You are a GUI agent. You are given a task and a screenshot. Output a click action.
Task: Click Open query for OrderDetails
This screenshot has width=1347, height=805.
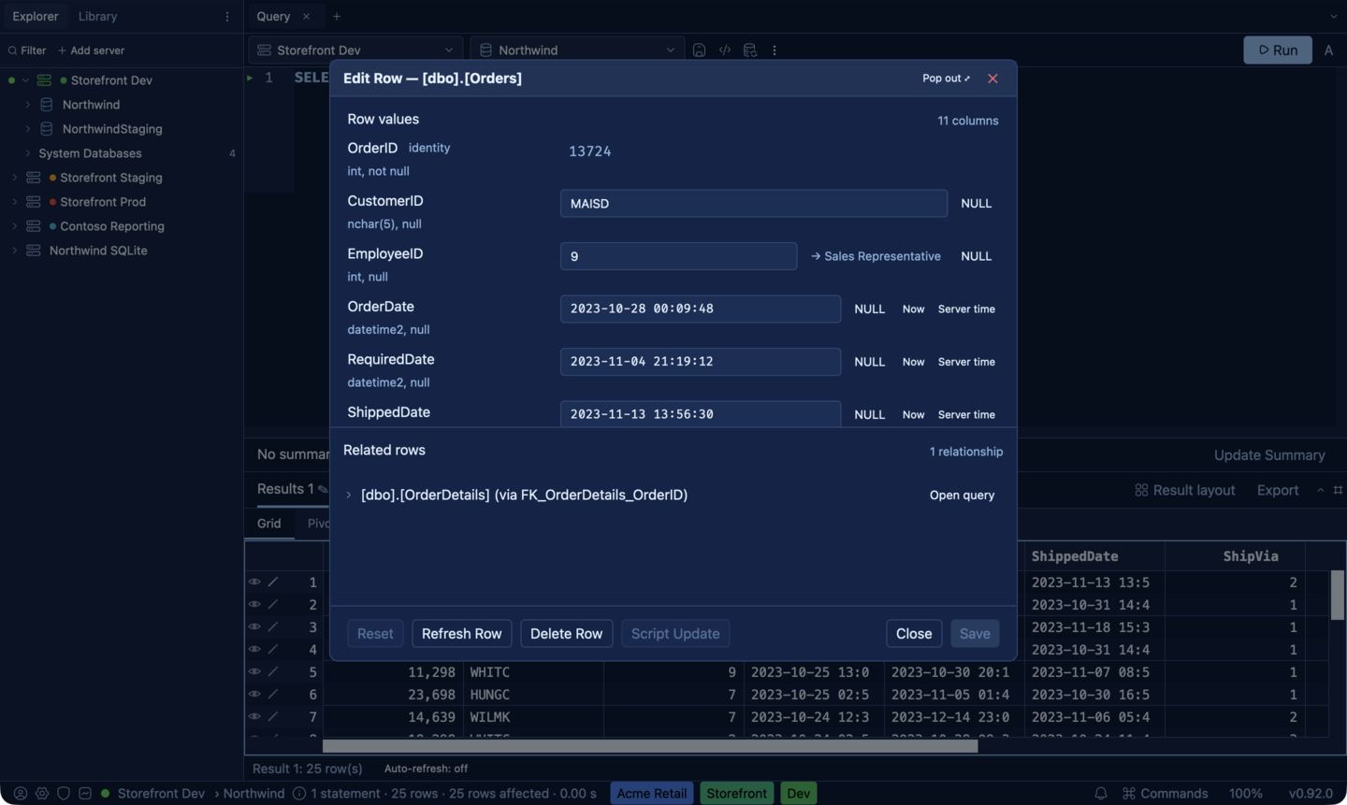962,496
